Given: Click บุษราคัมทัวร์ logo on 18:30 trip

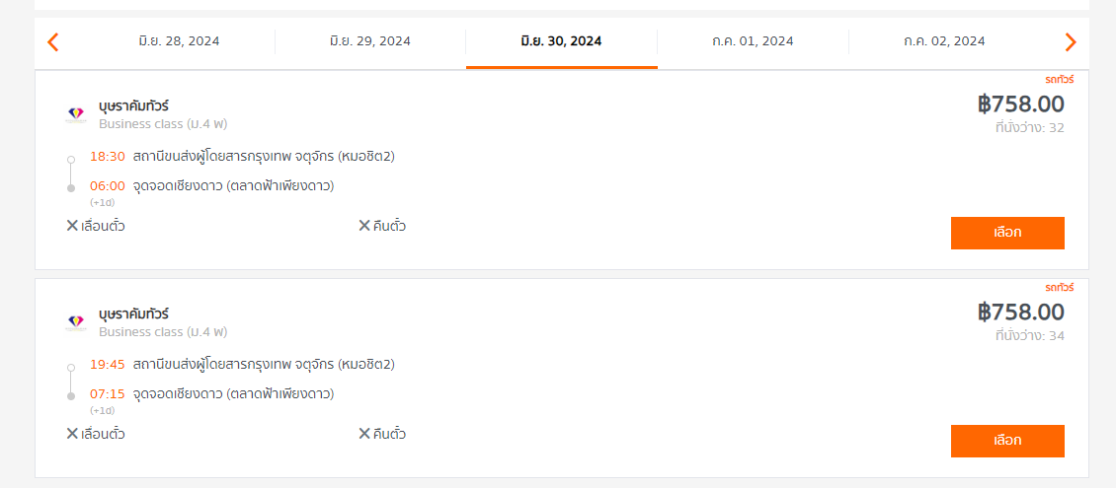Looking at the screenshot, I should pos(75,114).
